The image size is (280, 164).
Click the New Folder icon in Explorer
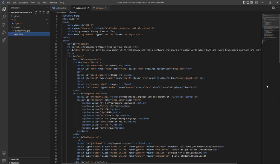[40, 13]
